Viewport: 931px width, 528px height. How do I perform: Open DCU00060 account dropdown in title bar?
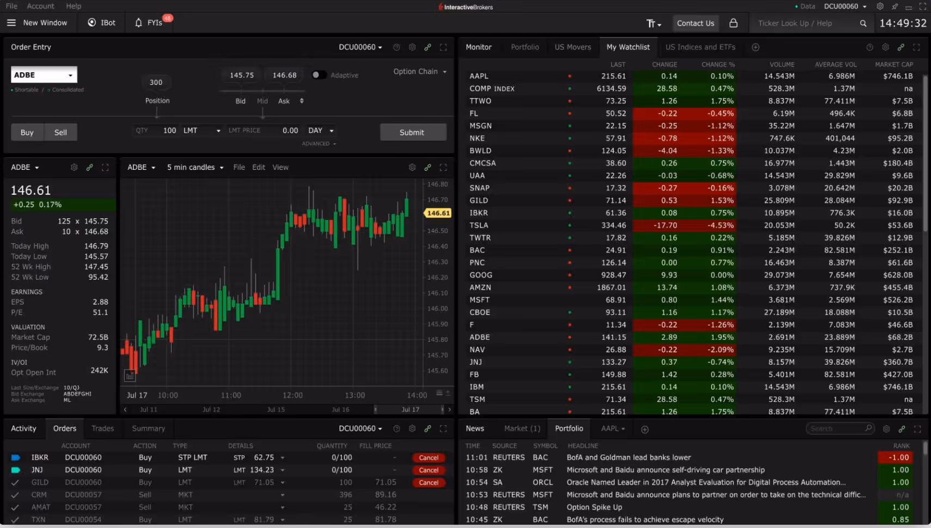[x=845, y=7]
